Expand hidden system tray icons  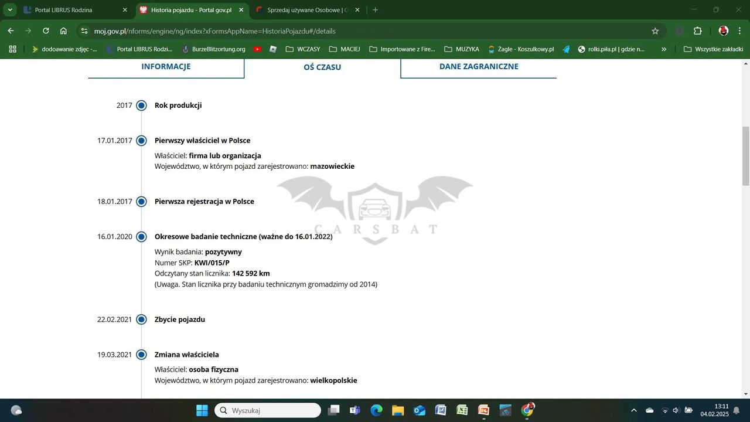(x=633, y=410)
